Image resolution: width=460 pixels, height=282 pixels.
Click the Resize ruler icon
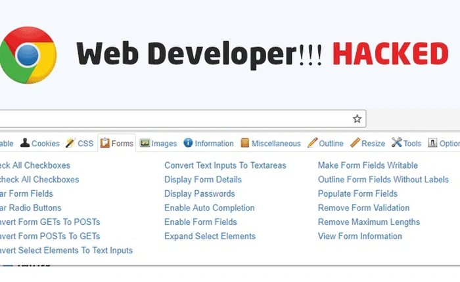click(x=355, y=142)
